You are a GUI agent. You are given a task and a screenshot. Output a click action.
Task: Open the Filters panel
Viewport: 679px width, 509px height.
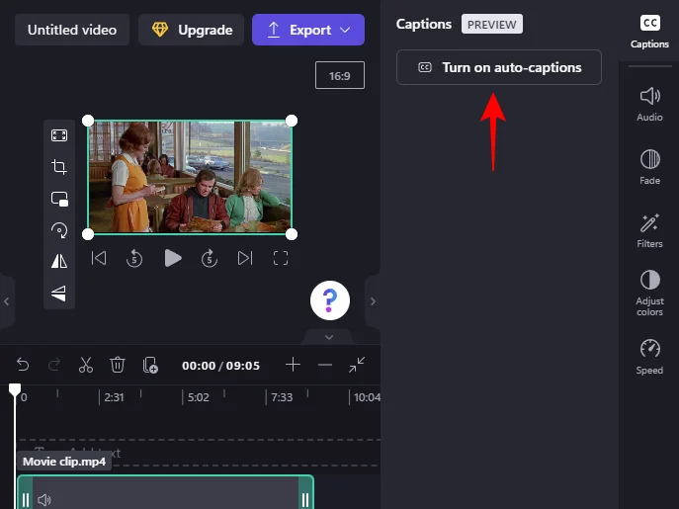[649, 230]
